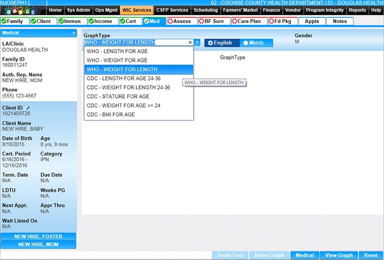
Task: Click the edit pencil next to Client ID
Action: 27,107
